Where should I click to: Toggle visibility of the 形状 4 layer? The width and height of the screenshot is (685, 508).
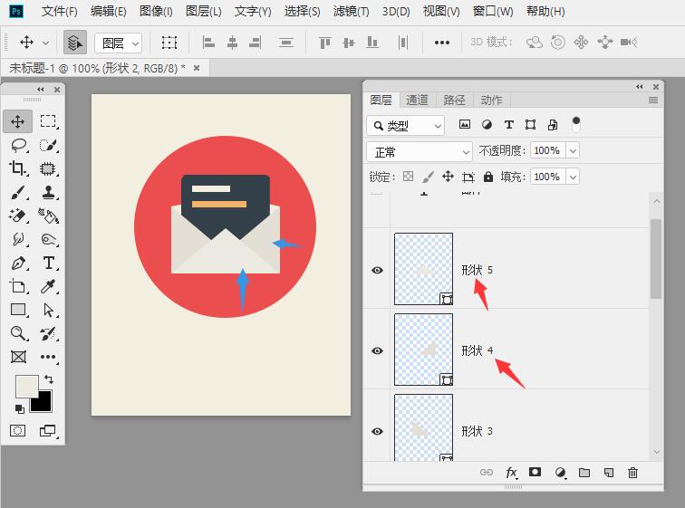pyautogui.click(x=377, y=350)
